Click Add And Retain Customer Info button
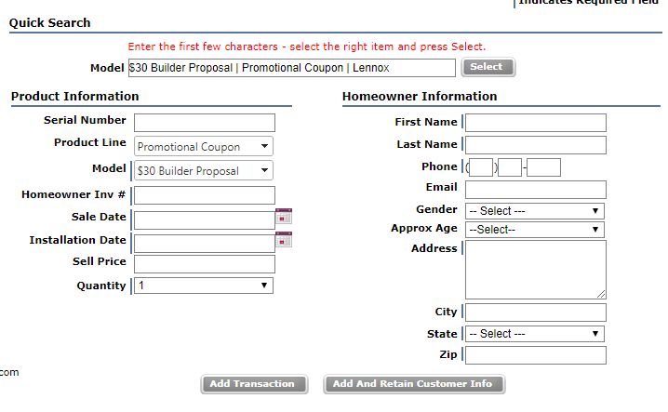 414,384
